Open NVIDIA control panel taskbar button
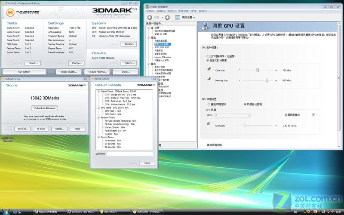 tap(49, 212)
